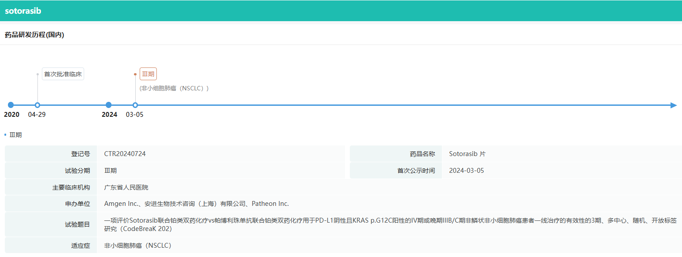Click the bulleted Ⅲ期 heading above the table

[15, 135]
